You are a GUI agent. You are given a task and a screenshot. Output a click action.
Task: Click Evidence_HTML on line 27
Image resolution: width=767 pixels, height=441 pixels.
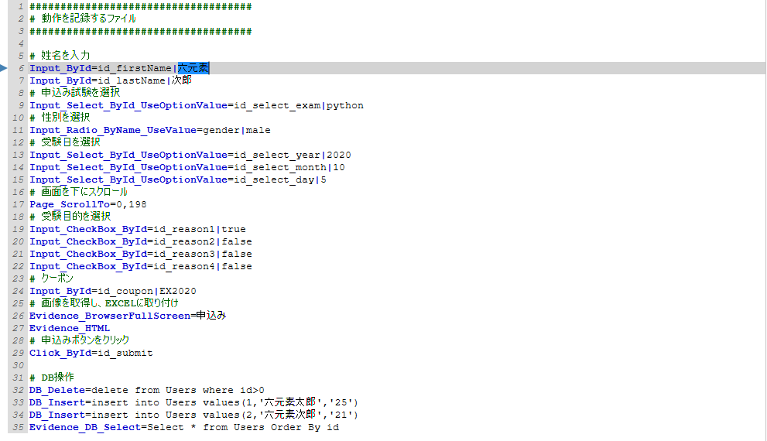pyautogui.click(x=70, y=328)
